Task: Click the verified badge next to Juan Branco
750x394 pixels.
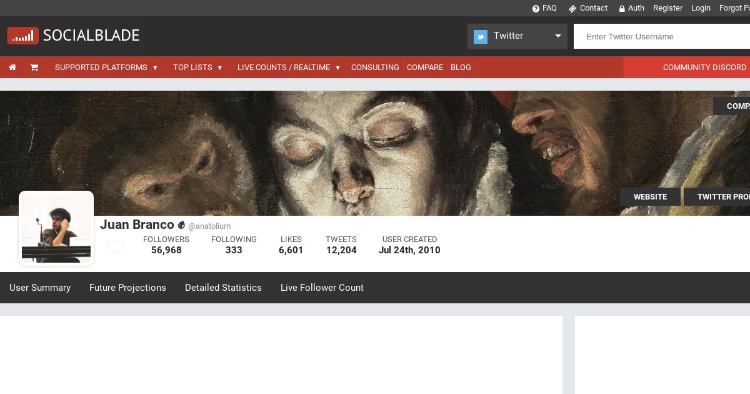Action: point(181,225)
